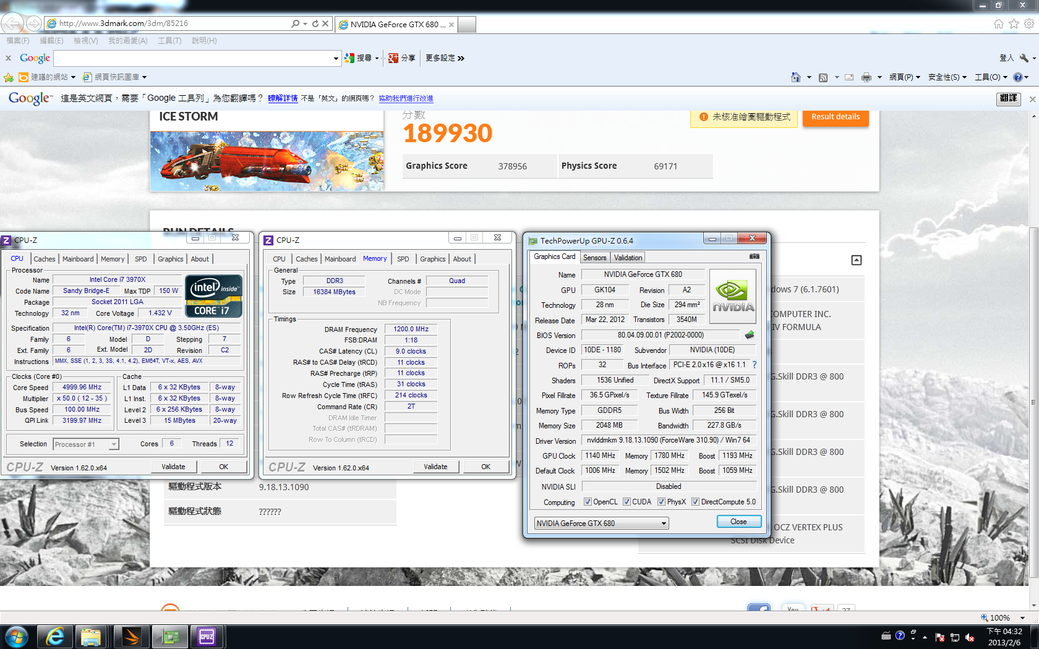Click the orange Result details button
The image size is (1039, 649).
(x=836, y=117)
